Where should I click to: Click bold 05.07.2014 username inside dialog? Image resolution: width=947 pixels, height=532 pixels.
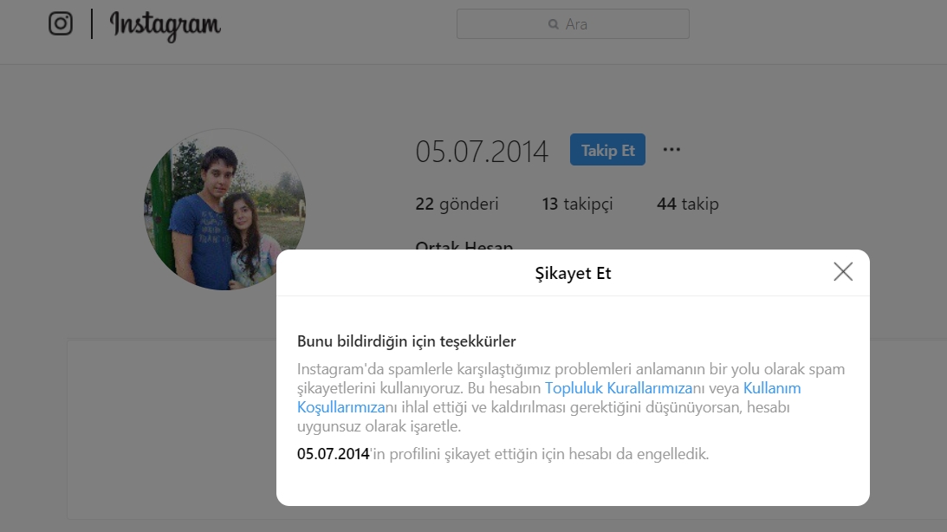pos(334,454)
